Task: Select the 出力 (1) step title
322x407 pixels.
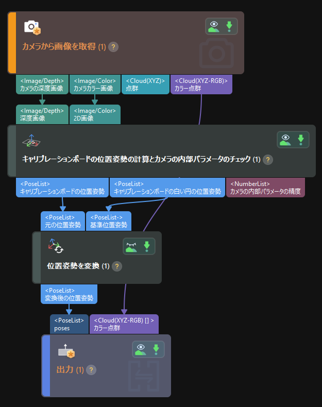Action: 70,370
